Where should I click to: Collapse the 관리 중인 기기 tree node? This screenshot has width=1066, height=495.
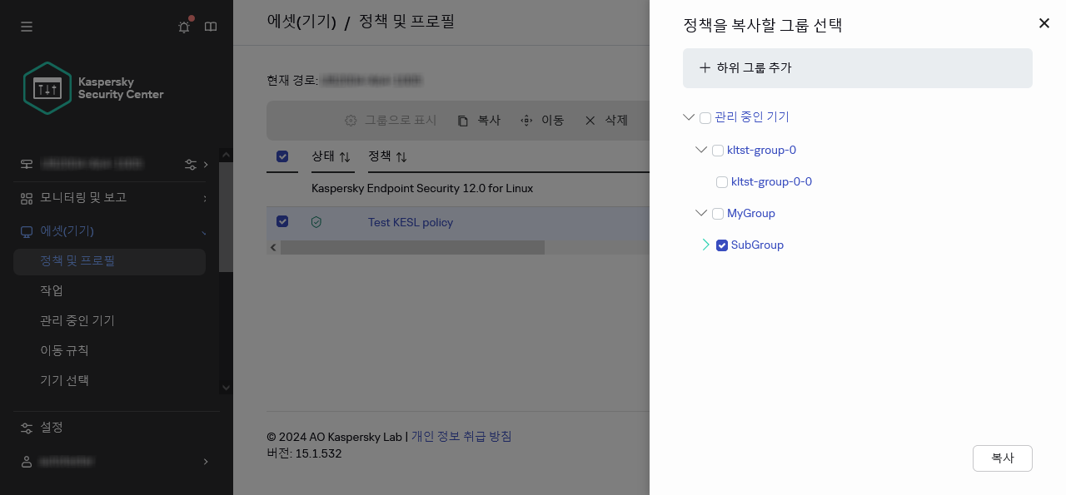click(x=689, y=117)
